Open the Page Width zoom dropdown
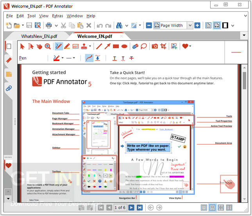 coord(190,25)
